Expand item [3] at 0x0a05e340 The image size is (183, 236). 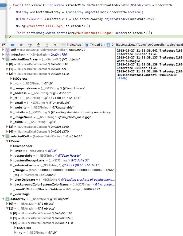pyautogui.click(x=7, y=127)
